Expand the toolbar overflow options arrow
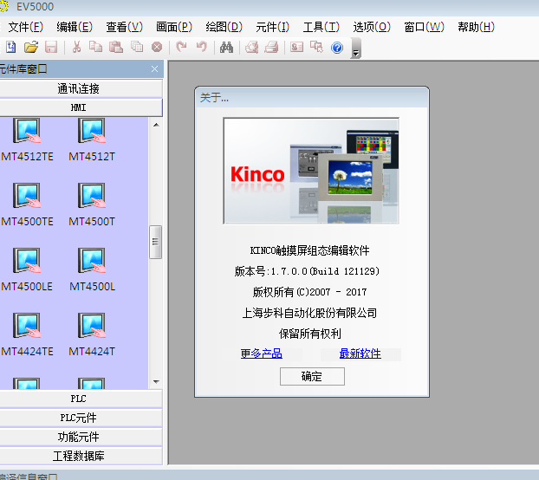Viewport: 539px width, 480px height. (356, 51)
